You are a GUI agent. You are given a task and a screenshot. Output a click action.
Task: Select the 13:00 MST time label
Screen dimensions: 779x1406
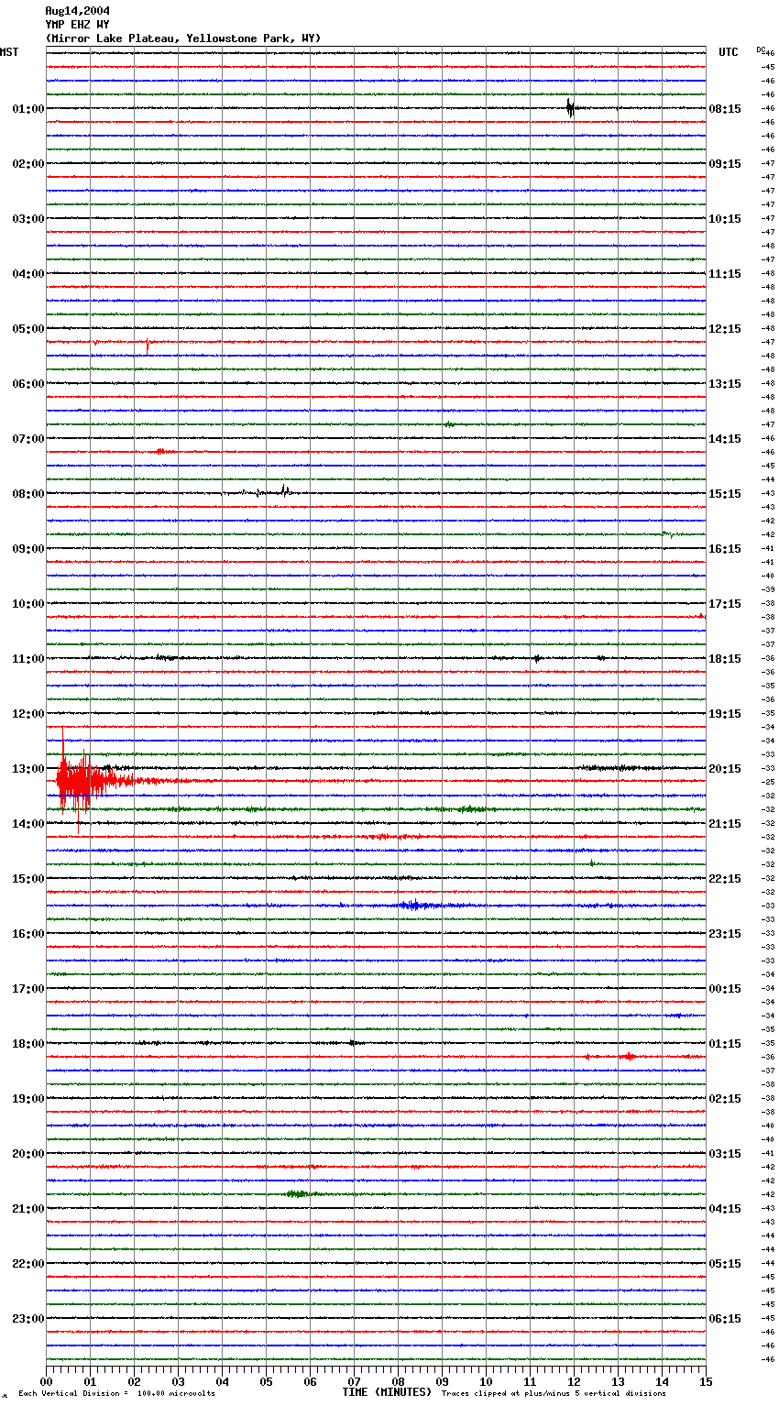[28, 769]
